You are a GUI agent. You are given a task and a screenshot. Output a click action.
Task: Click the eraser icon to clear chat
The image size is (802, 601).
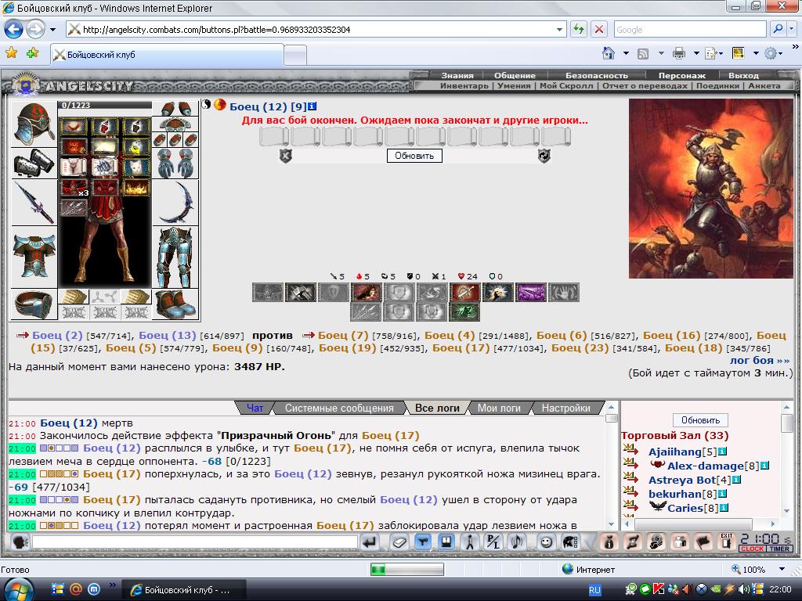(399, 542)
